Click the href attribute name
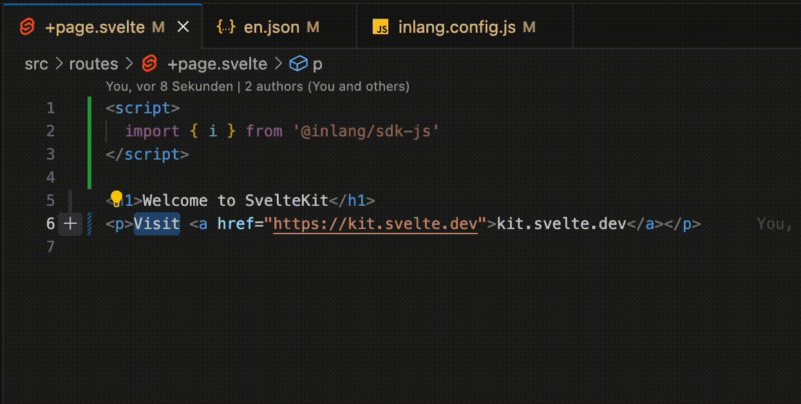Screen dimensions: 801x404 tap(236, 224)
